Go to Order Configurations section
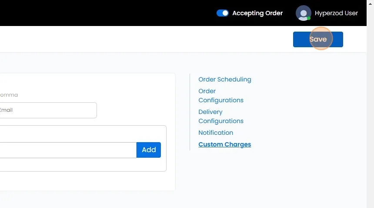Viewport: 374px width, 208px height. point(220,96)
